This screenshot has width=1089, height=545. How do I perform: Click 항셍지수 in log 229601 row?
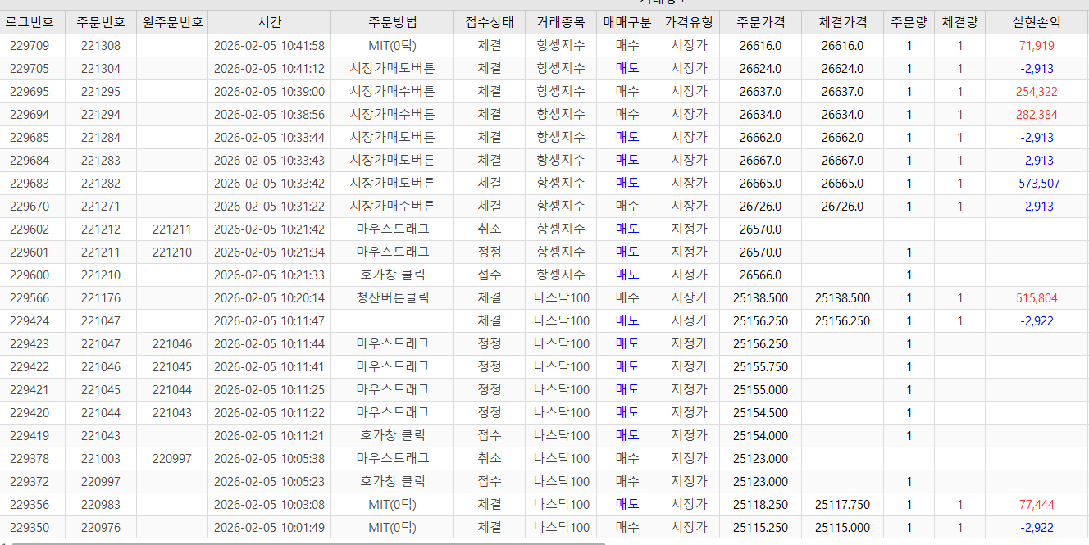[561, 252]
